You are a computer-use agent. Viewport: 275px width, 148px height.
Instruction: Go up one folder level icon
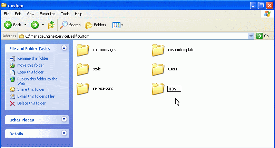click(51, 25)
